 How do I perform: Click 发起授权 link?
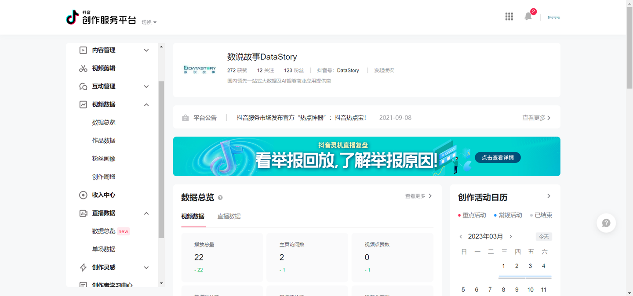(384, 70)
